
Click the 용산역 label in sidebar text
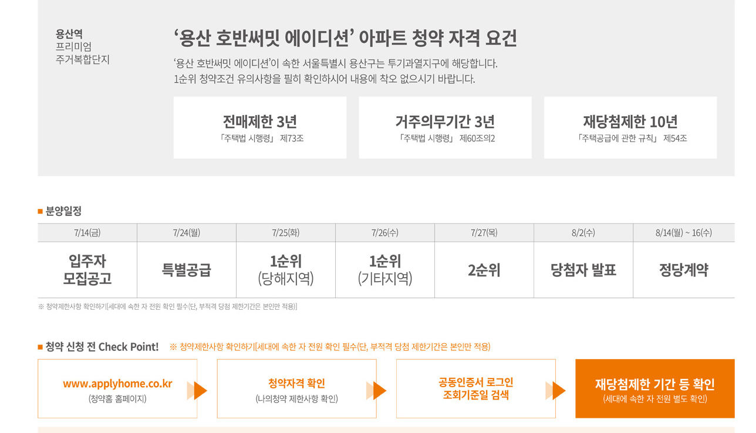click(69, 34)
